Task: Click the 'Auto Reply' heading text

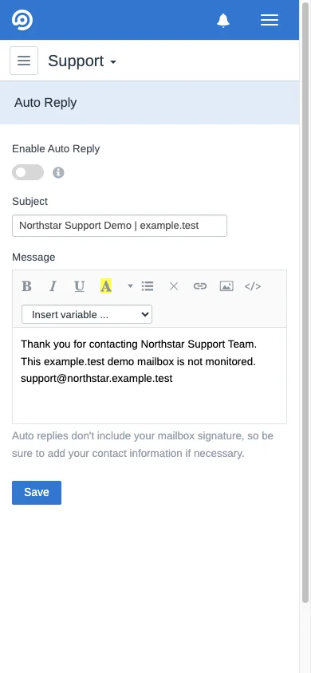Action: (x=45, y=103)
